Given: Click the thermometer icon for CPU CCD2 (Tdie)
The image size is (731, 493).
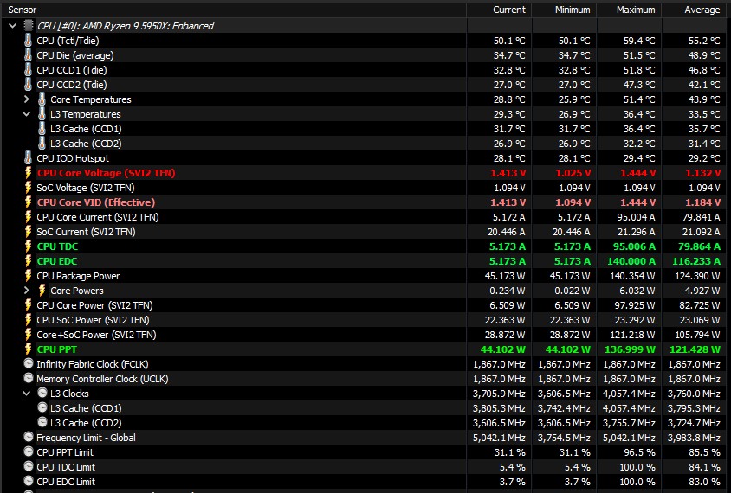Looking at the screenshot, I should click(x=28, y=85).
